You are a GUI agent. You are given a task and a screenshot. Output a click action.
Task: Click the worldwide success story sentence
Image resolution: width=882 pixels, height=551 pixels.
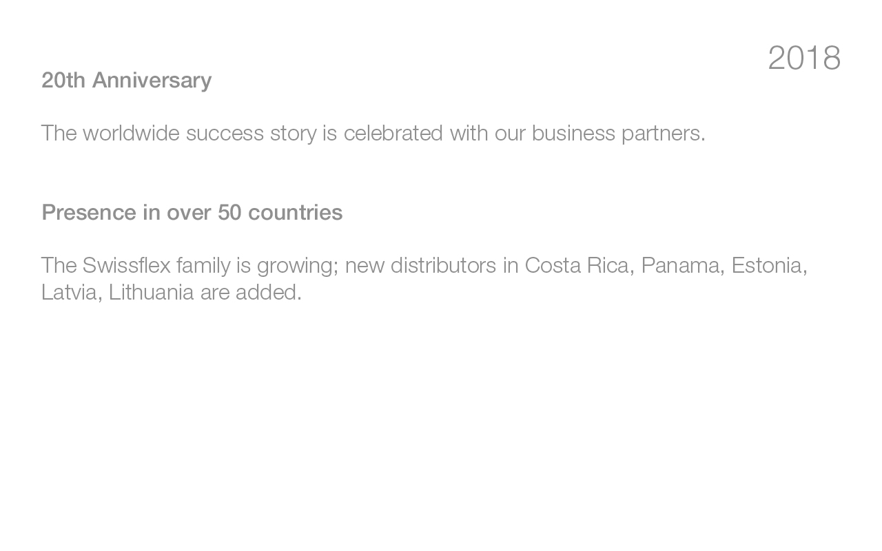pos(373,133)
